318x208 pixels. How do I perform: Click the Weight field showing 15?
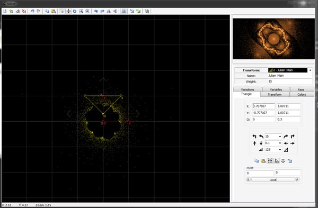(290, 82)
